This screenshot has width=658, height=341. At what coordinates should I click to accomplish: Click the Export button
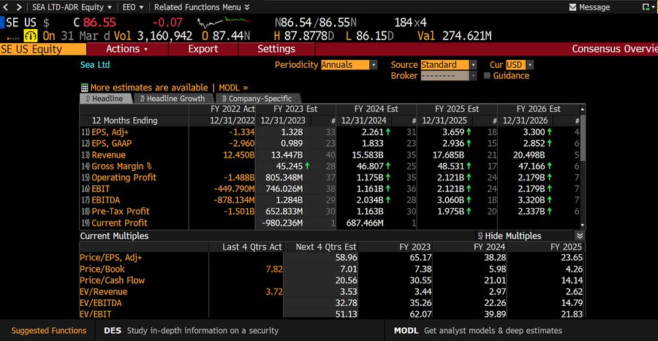point(203,49)
